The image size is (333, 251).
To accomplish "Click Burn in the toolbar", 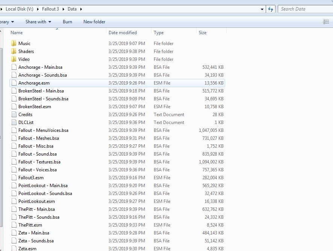I will 67,22.
